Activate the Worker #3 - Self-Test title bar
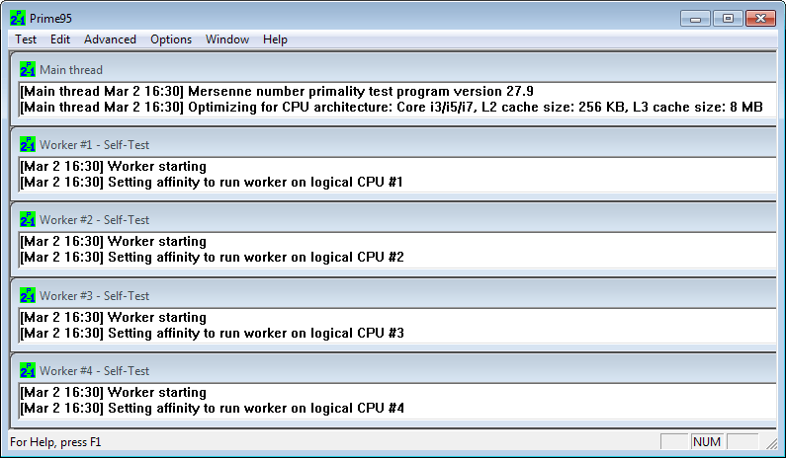 (x=393, y=296)
